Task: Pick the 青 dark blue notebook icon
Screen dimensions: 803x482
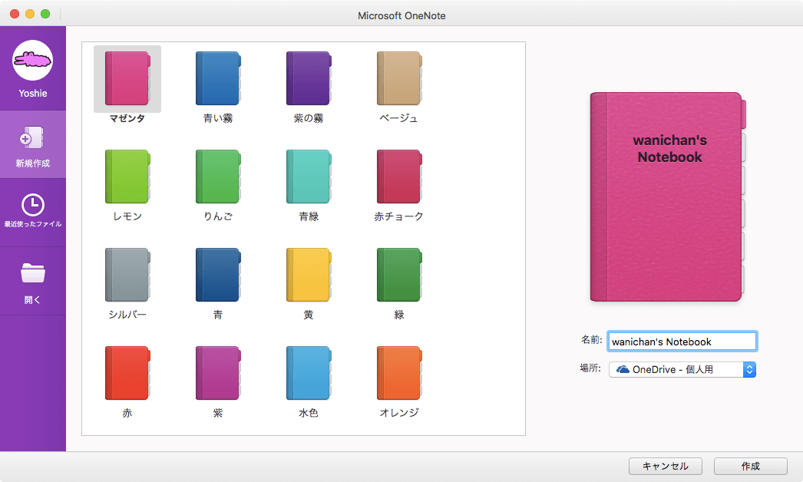Action: [x=218, y=275]
